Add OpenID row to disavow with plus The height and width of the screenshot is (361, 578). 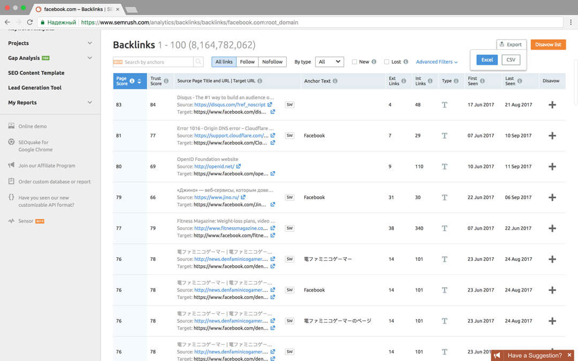[552, 167]
